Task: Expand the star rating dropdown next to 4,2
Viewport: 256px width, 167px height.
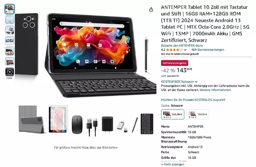Action: [185, 50]
